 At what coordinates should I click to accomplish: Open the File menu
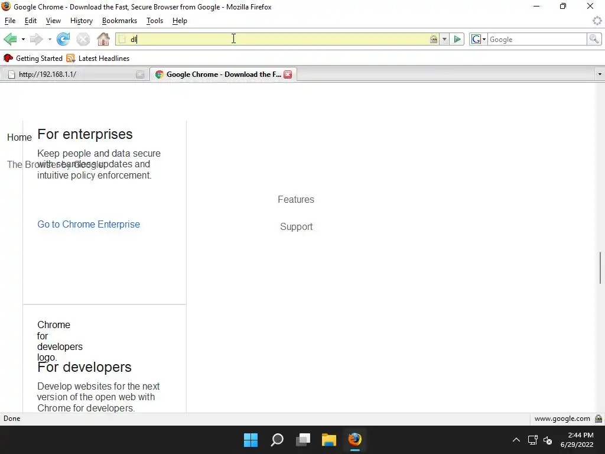10,21
